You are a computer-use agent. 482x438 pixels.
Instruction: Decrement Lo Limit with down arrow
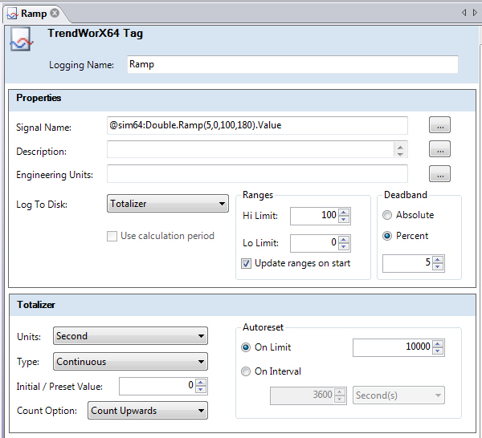(344, 246)
